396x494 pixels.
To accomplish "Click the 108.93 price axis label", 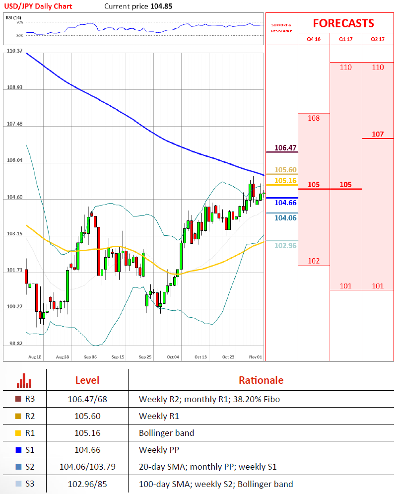I will pos(15,87).
